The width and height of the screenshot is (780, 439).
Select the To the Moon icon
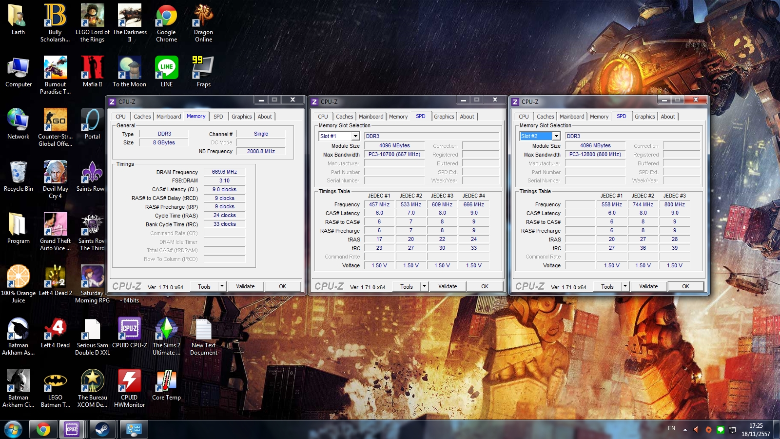pos(130,72)
